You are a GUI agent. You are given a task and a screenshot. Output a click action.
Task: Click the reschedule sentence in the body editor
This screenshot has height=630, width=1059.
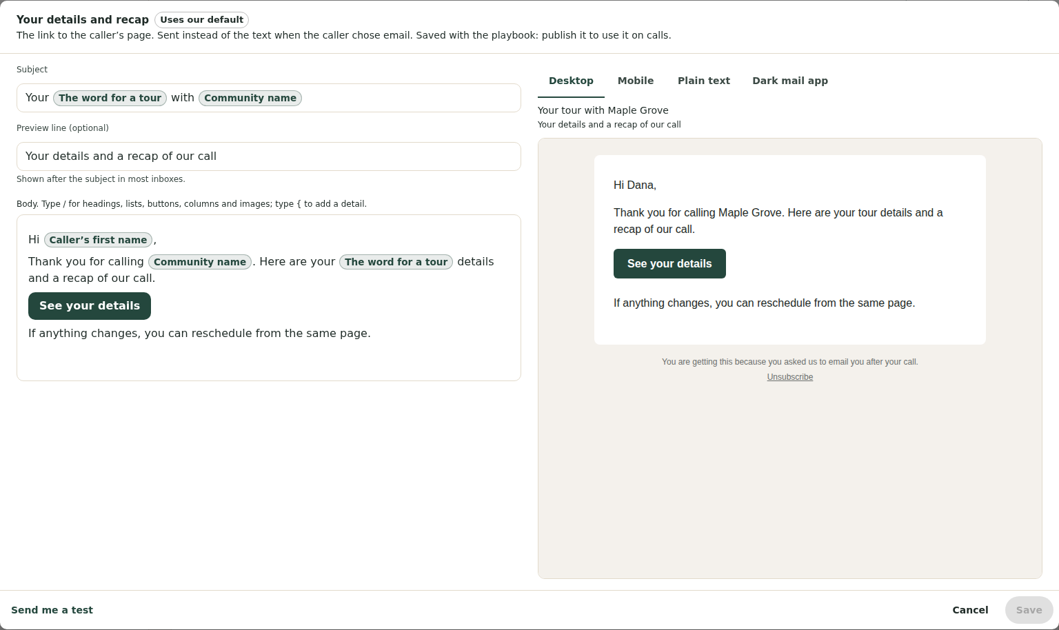[x=199, y=334]
